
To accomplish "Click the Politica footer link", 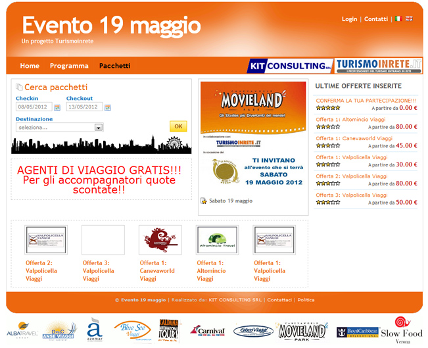I will click(306, 300).
